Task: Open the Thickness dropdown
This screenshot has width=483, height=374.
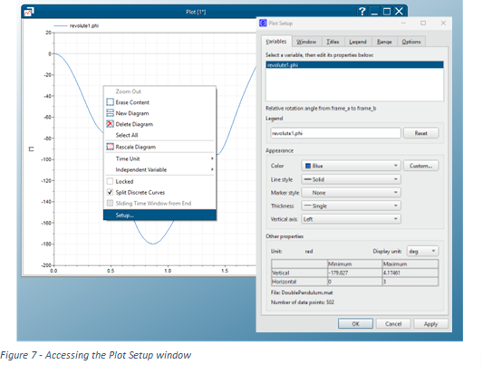Action: tap(351, 206)
